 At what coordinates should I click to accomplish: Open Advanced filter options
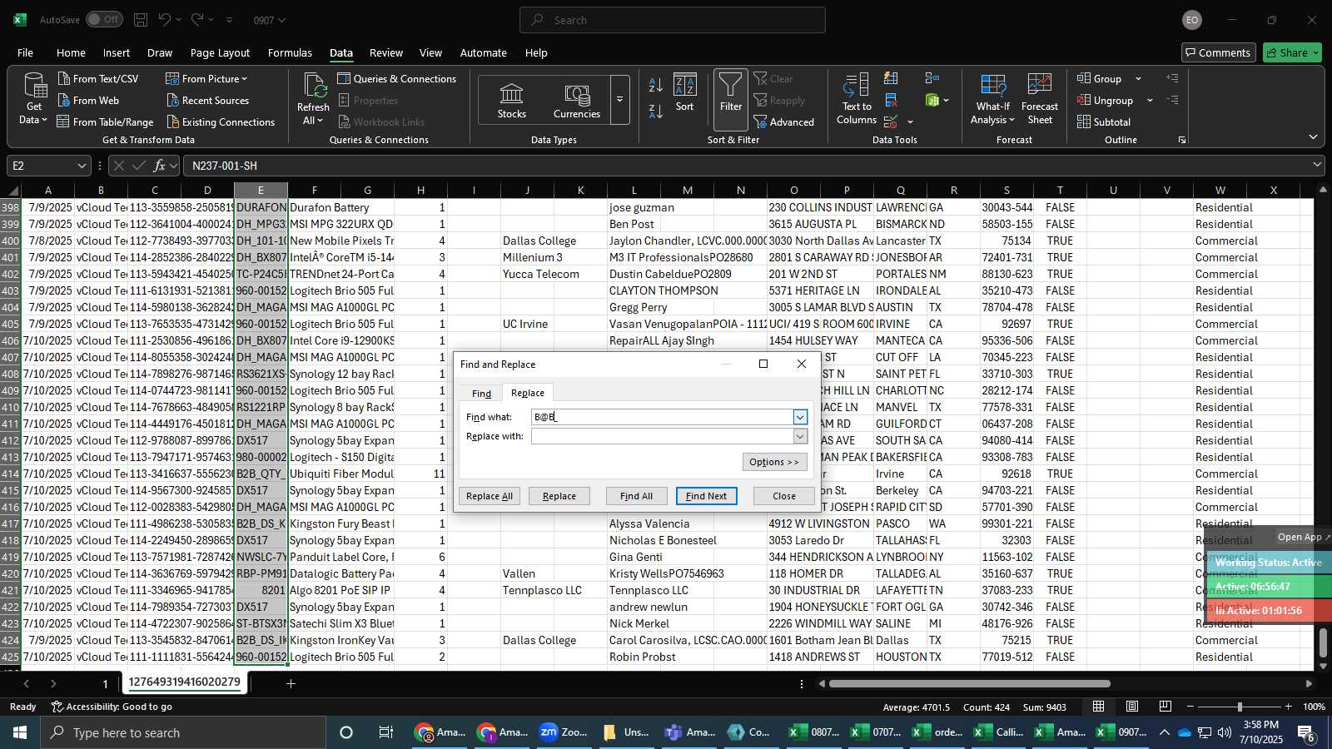784,122
